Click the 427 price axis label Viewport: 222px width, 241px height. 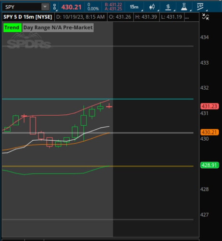205,214
